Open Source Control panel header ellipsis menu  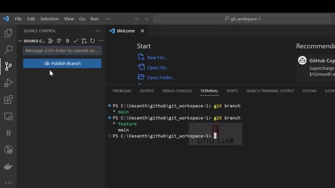[98, 31]
